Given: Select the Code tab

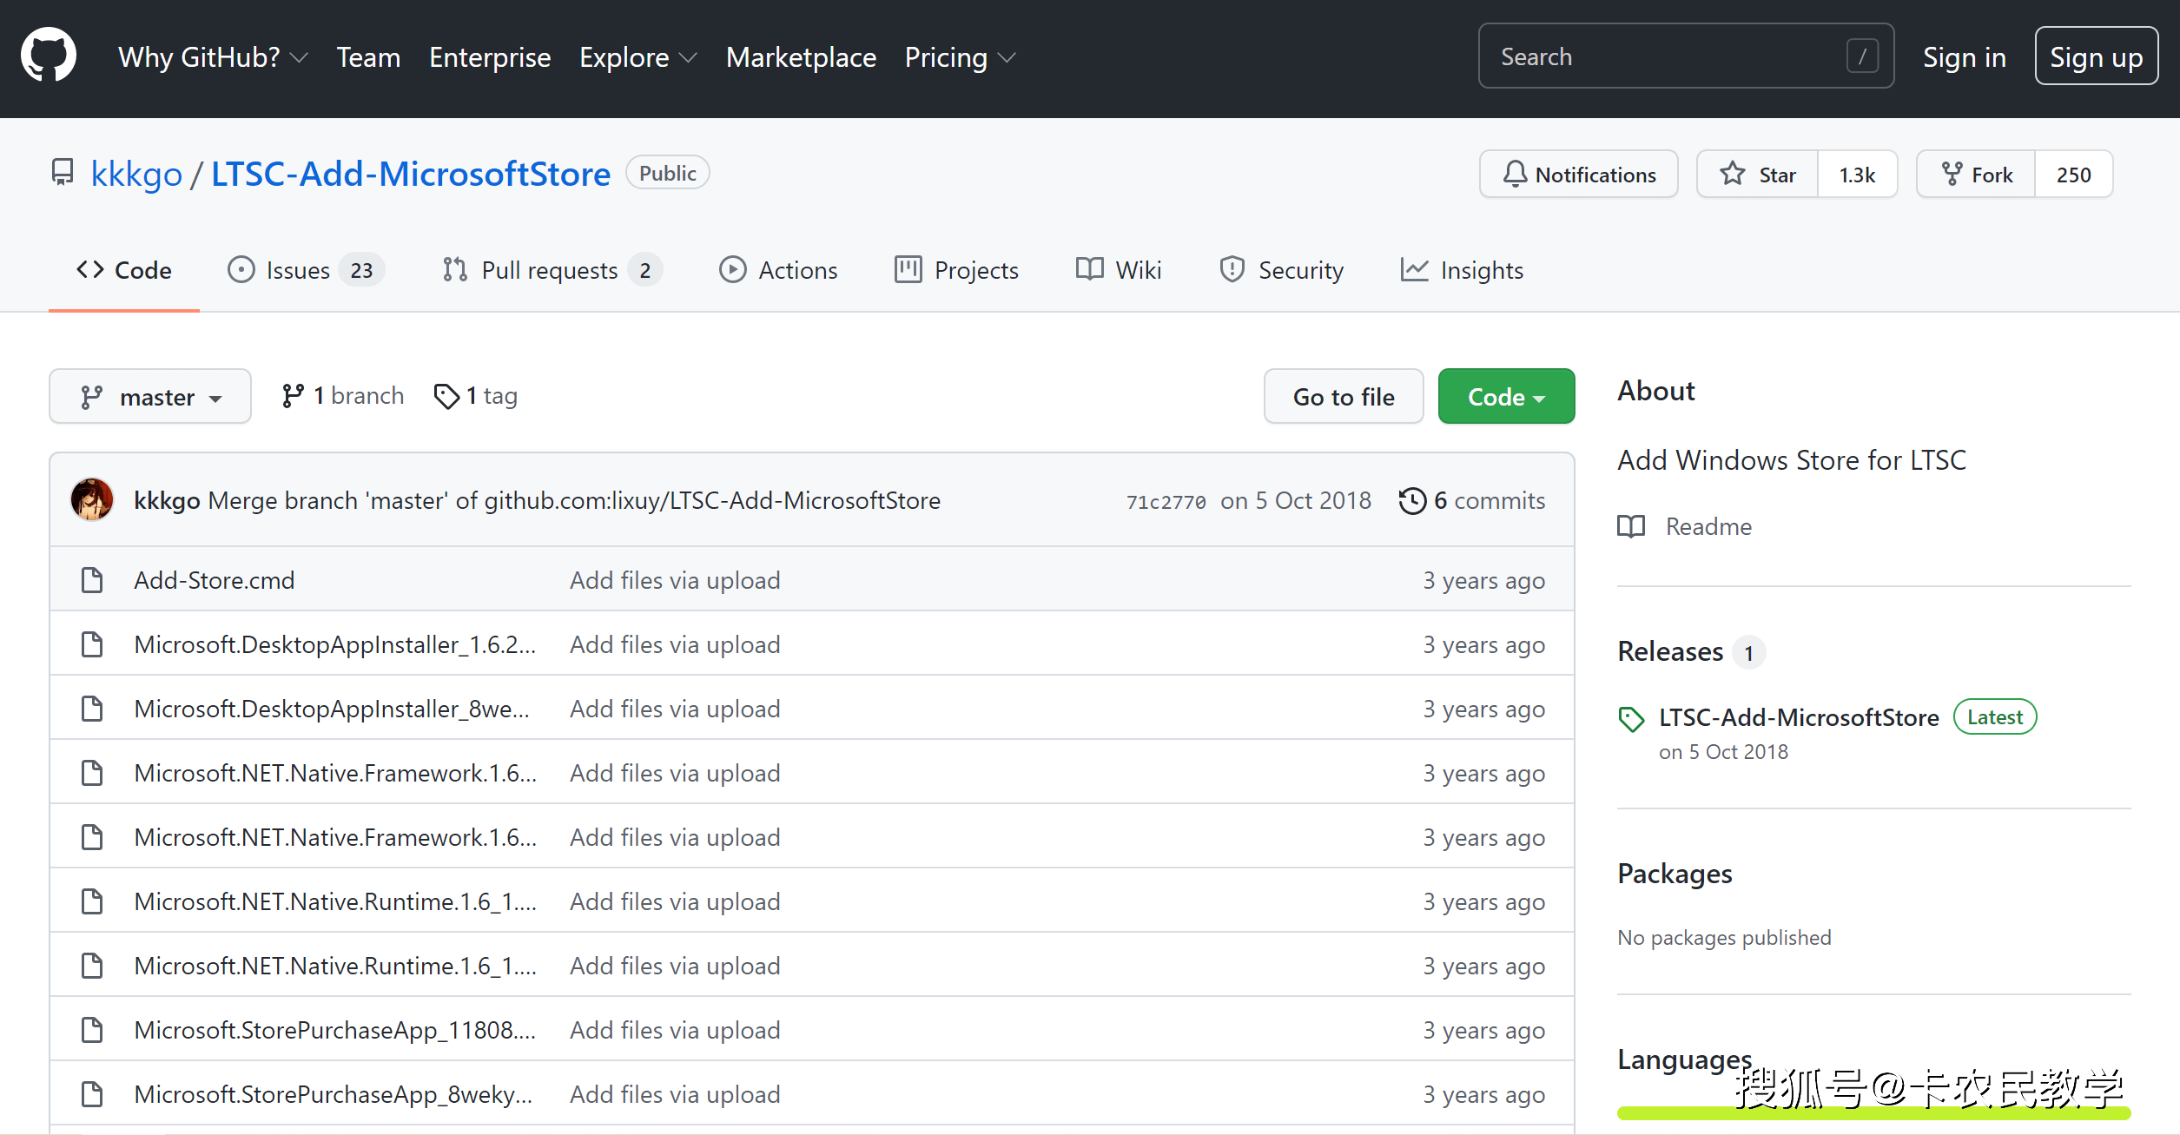Looking at the screenshot, I should (x=124, y=270).
